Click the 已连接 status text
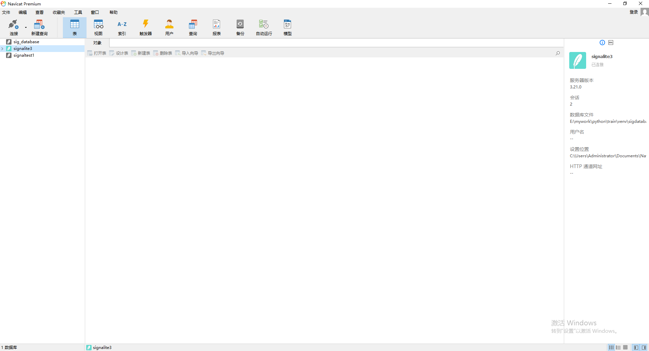 597,65
